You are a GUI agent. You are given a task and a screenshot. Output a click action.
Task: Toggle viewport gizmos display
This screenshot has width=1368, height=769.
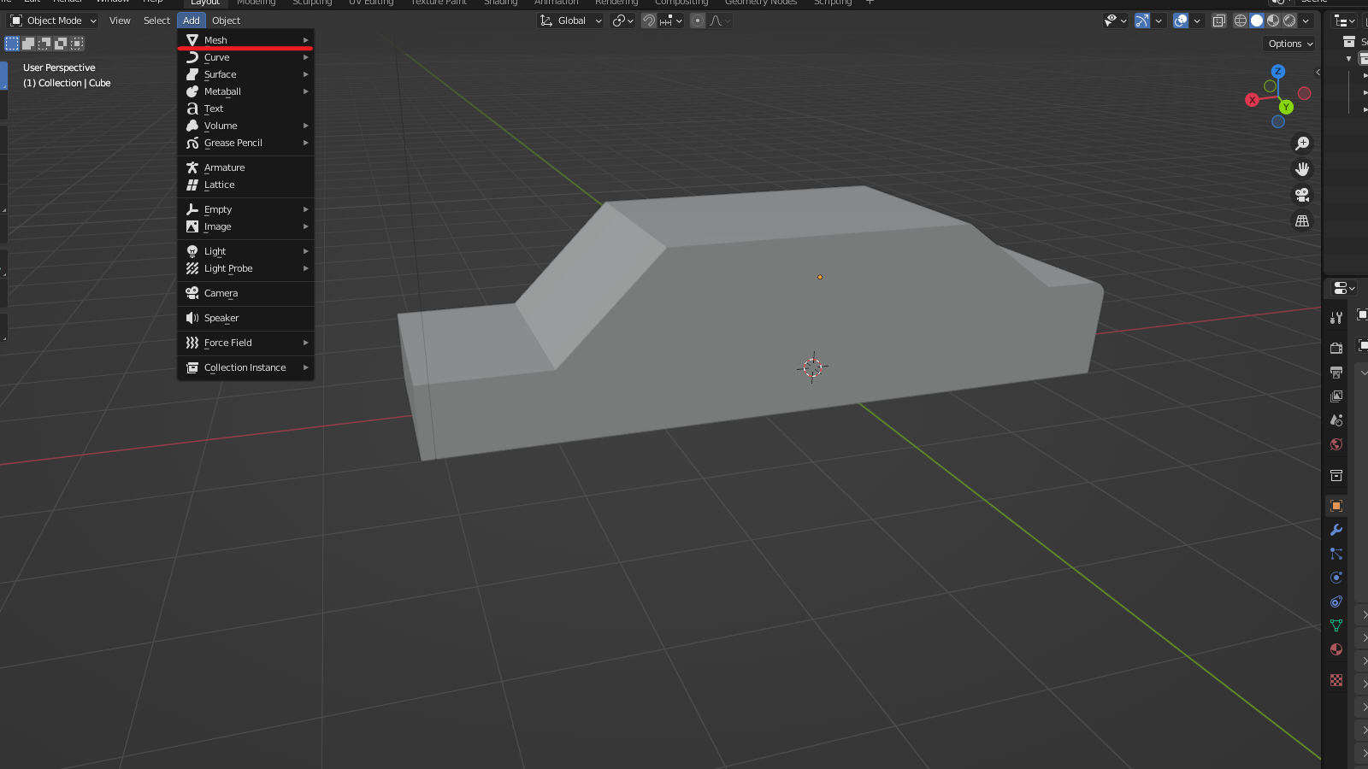(1142, 21)
